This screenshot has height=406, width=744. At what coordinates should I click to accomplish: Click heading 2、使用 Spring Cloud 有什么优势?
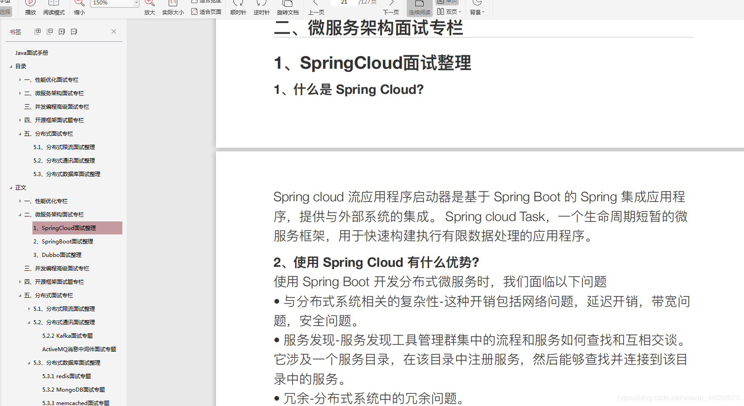[x=376, y=262]
